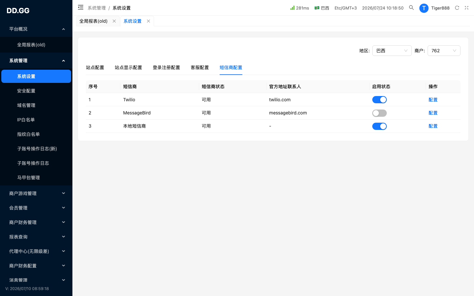The height and width of the screenshot is (296, 474).
Task: Collapse the sidebar with the hamburger icon
Action: (81, 7)
